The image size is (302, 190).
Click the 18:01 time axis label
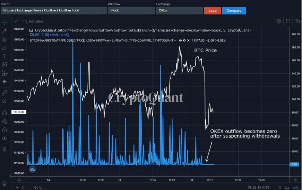tap(172, 180)
